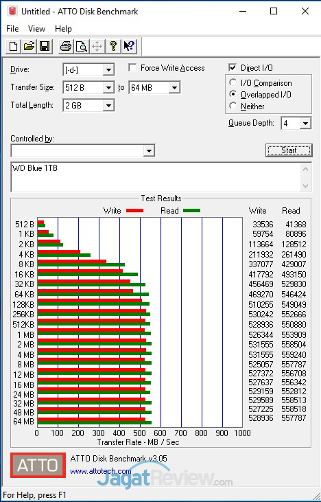Open the Total Length 2 GB dropdown
This screenshot has width=321, height=502.
[108, 105]
